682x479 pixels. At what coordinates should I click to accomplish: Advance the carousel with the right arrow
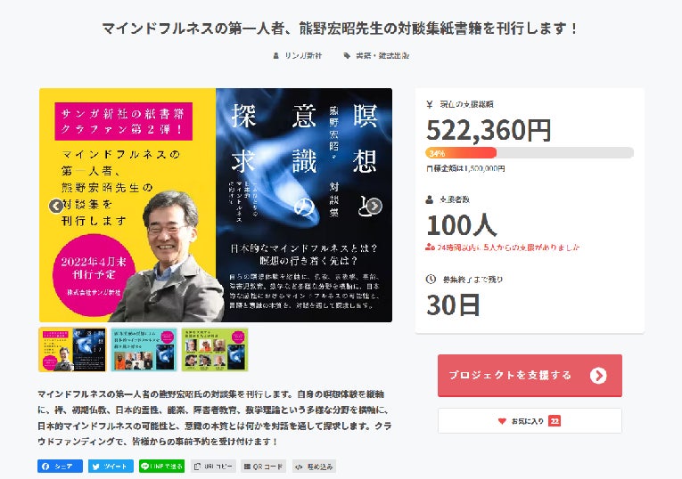click(x=374, y=206)
